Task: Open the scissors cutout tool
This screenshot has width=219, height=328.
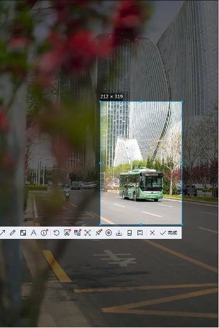Action: click(67, 233)
